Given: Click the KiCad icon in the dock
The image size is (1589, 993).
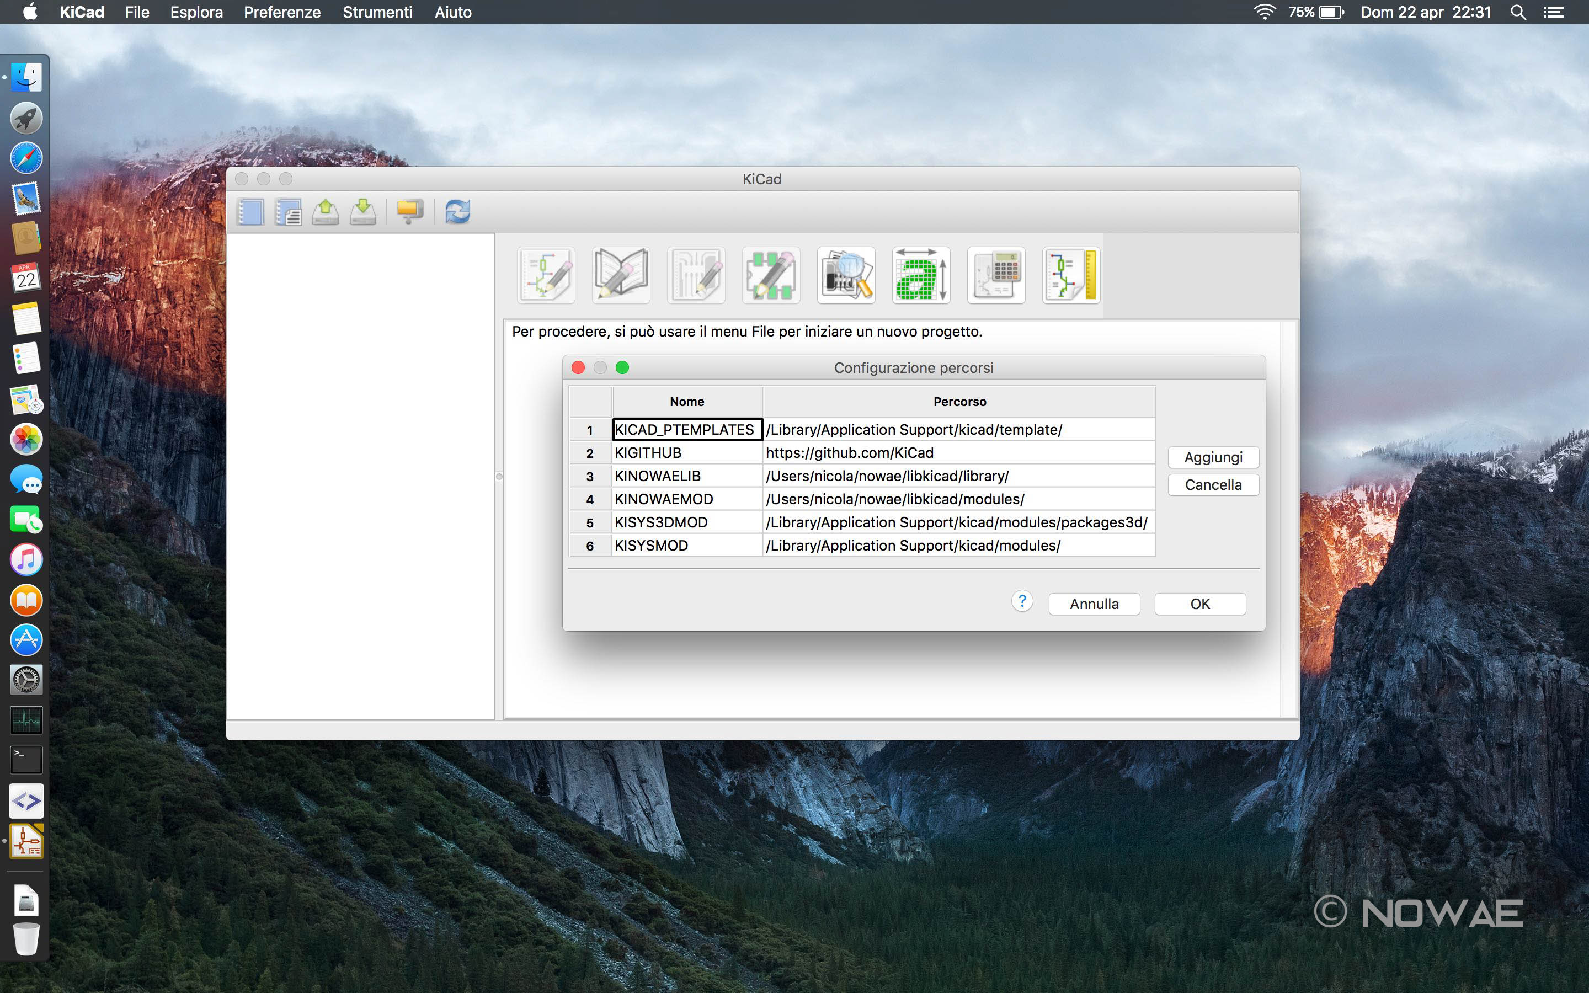Looking at the screenshot, I should tap(26, 841).
